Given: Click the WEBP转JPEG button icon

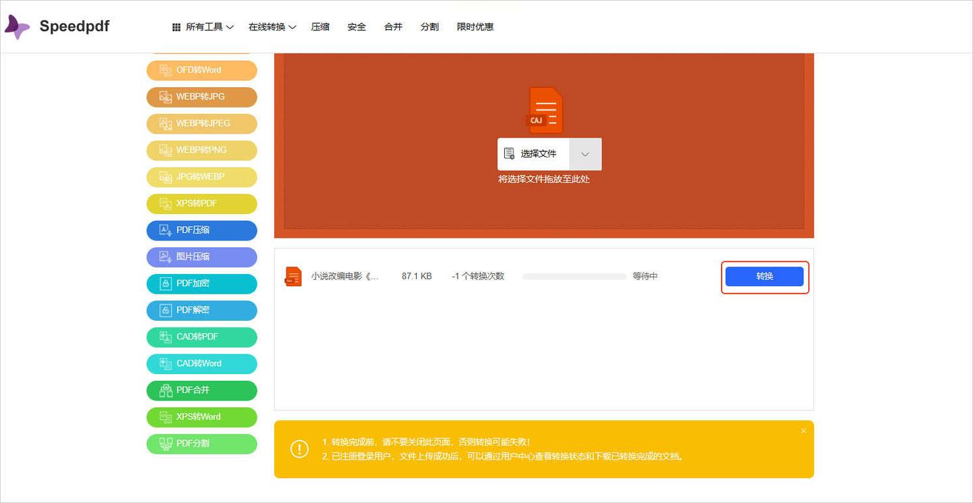Looking at the screenshot, I should coord(166,124).
